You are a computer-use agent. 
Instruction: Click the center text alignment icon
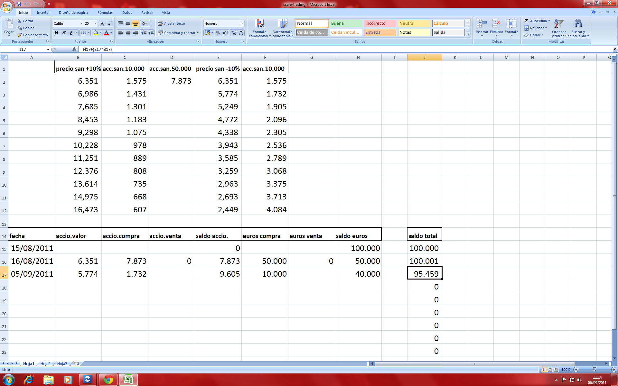(128, 33)
